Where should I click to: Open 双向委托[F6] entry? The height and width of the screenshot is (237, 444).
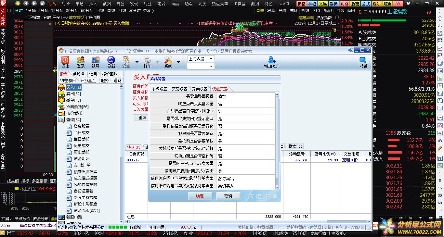tap(77, 107)
